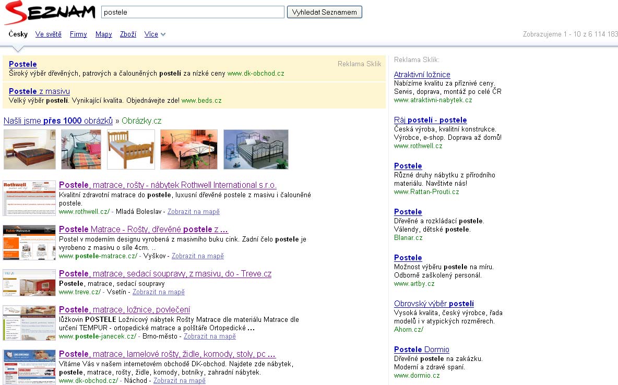618x385 pixels.
Task: Open the checkered blanket bed thumbnail
Action: point(81,149)
